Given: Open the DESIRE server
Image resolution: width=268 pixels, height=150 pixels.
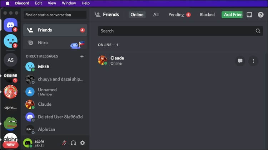Looking at the screenshot, I should click(11, 76).
